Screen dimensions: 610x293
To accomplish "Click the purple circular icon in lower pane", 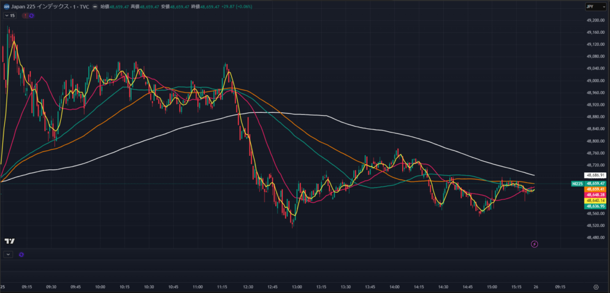I will [21, 254].
